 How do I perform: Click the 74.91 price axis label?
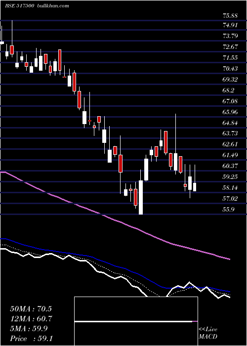(230, 25)
